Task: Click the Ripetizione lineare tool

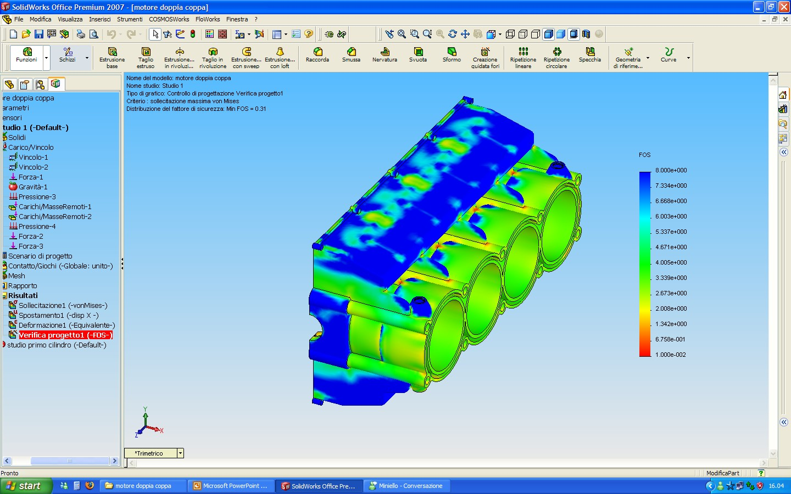Action: pos(523,58)
